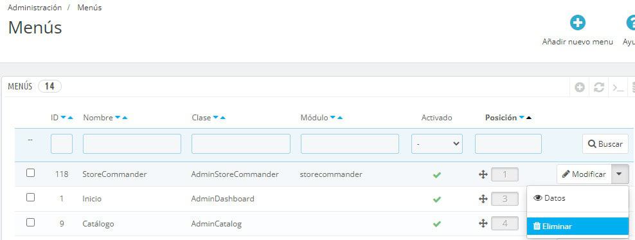
Task: Tick the Catálogo row checkbox
Action: click(x=30, y=222)
